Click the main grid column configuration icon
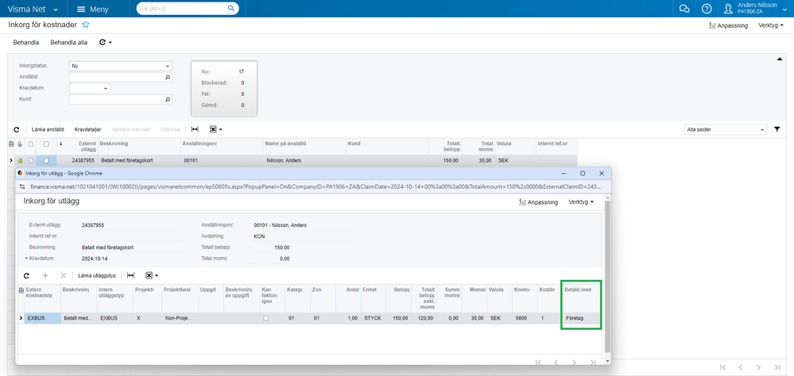This screenshot has height=376, width=794. [x=12, y=144]
